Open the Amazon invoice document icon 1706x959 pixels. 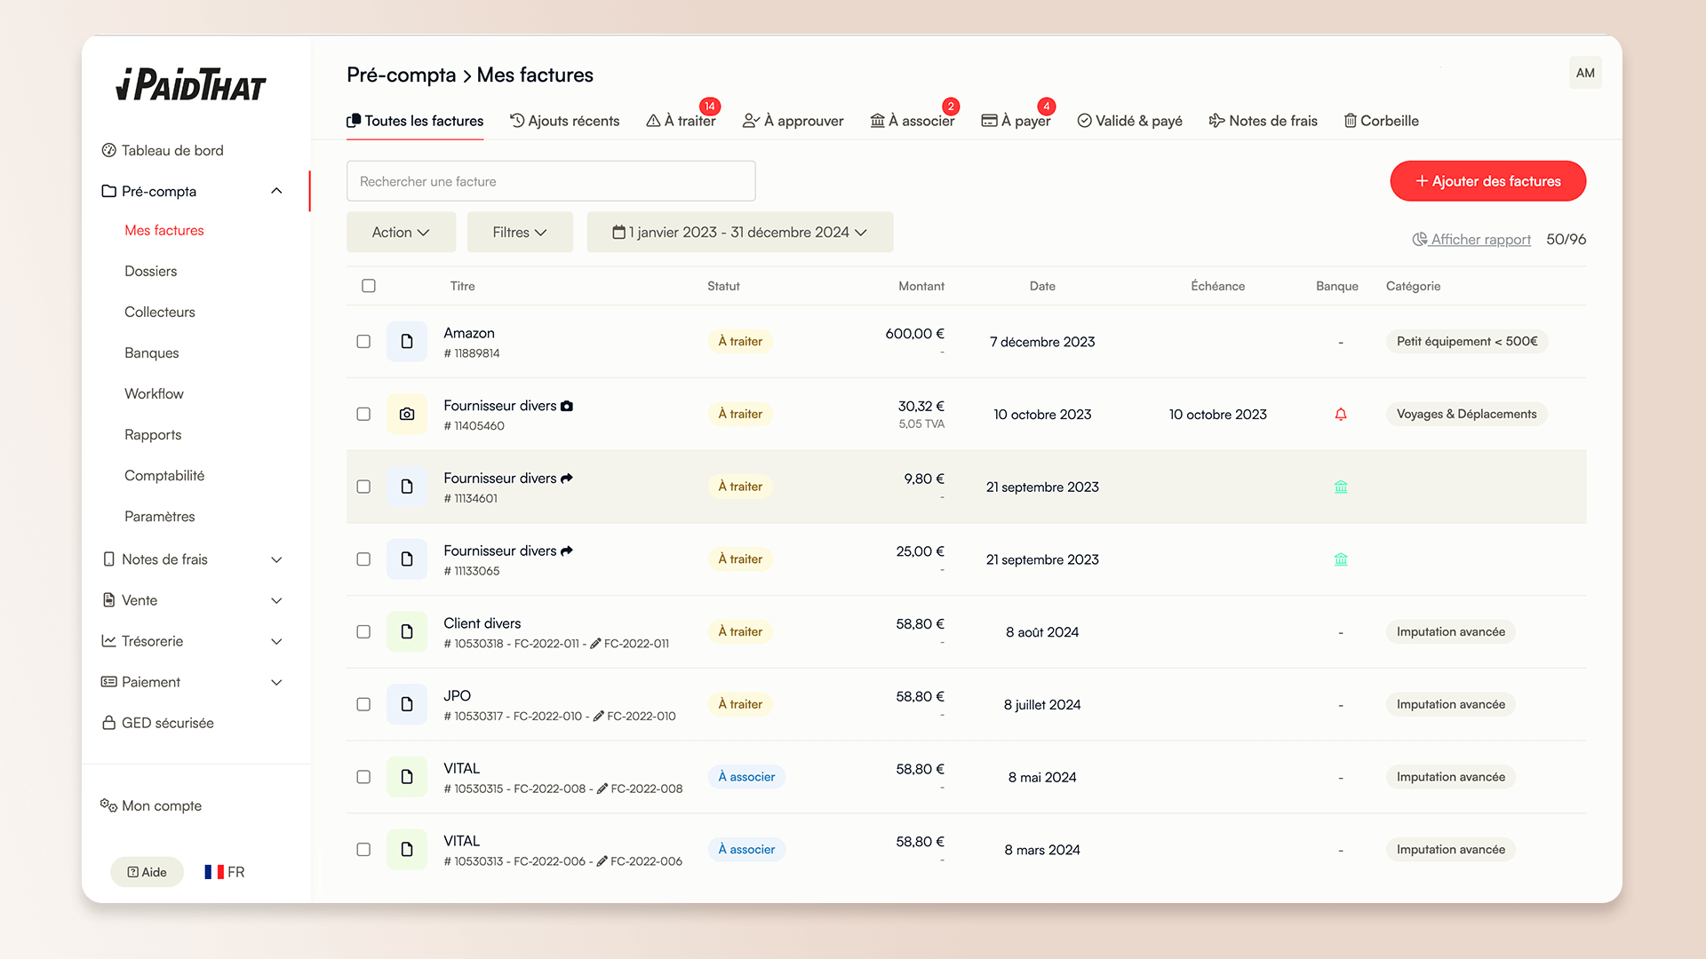click(x=407, y=342)
